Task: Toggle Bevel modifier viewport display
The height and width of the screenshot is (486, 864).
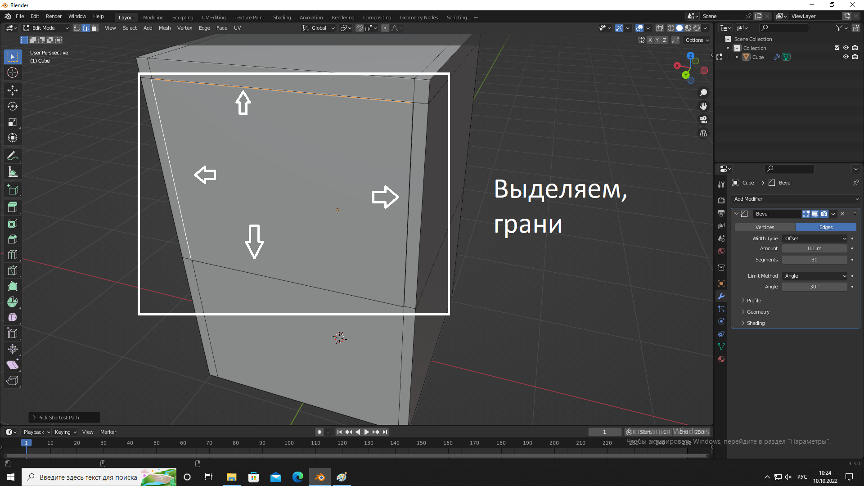Action: coord(815,214)
